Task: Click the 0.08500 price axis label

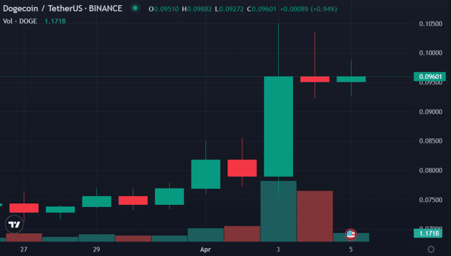Action: click(431, 141)
